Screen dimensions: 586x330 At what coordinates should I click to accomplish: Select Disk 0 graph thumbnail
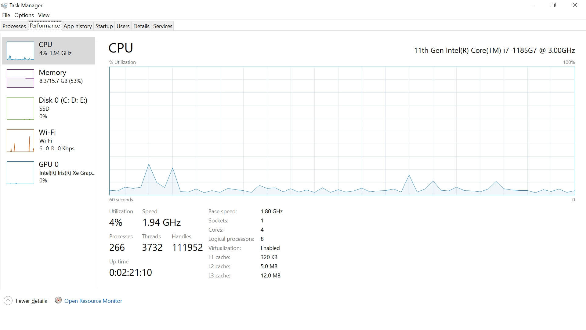tap(20, 108)
